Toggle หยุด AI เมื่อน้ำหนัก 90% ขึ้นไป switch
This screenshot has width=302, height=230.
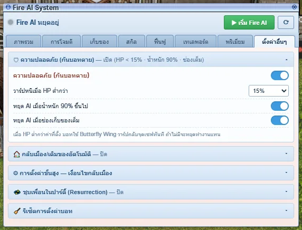[280, 106]
